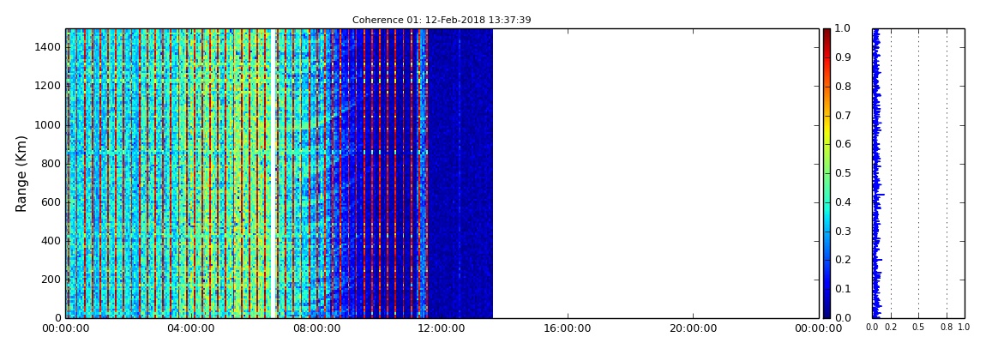Image resolution: width=986 pixels, height=349 pixels.
Task: Click the 12:00:00 time axis label
Action: pyautogui.click(x=442, y=328)
